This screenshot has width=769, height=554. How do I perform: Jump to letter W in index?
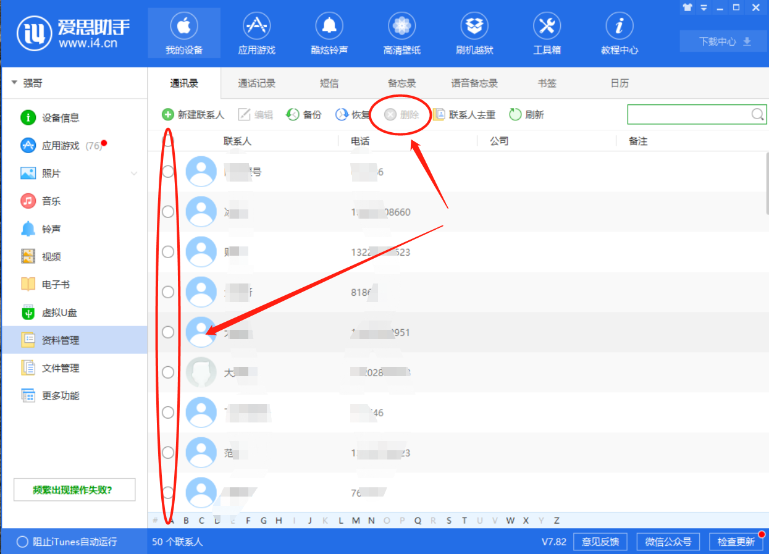pyautogui.click(x=510, y=521)
